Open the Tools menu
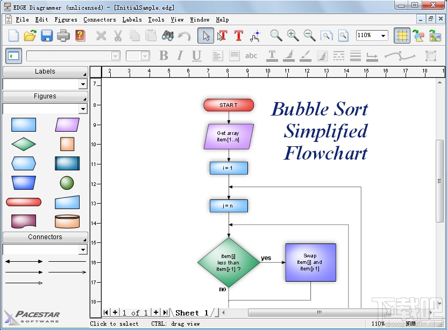 [156, 19]
